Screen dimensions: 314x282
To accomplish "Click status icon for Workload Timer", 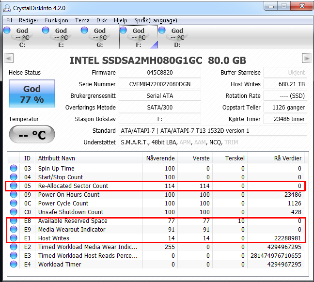I will click(14, 264).
